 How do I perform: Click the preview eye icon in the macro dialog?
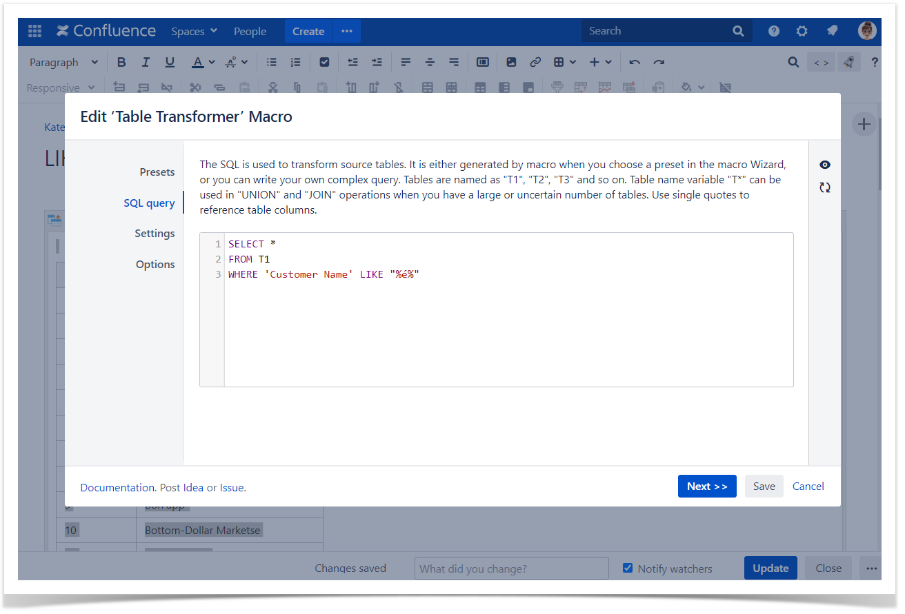pos(824,165)
